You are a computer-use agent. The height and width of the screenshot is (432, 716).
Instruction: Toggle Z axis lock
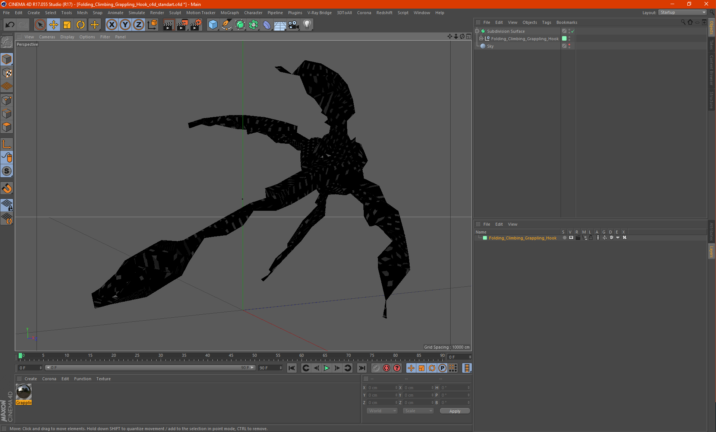139,25
